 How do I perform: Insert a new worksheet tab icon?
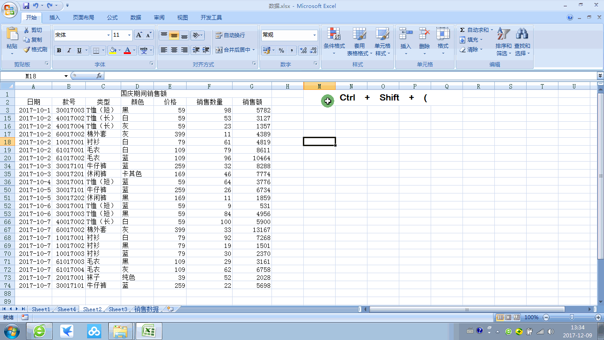(x=170, y=309)
